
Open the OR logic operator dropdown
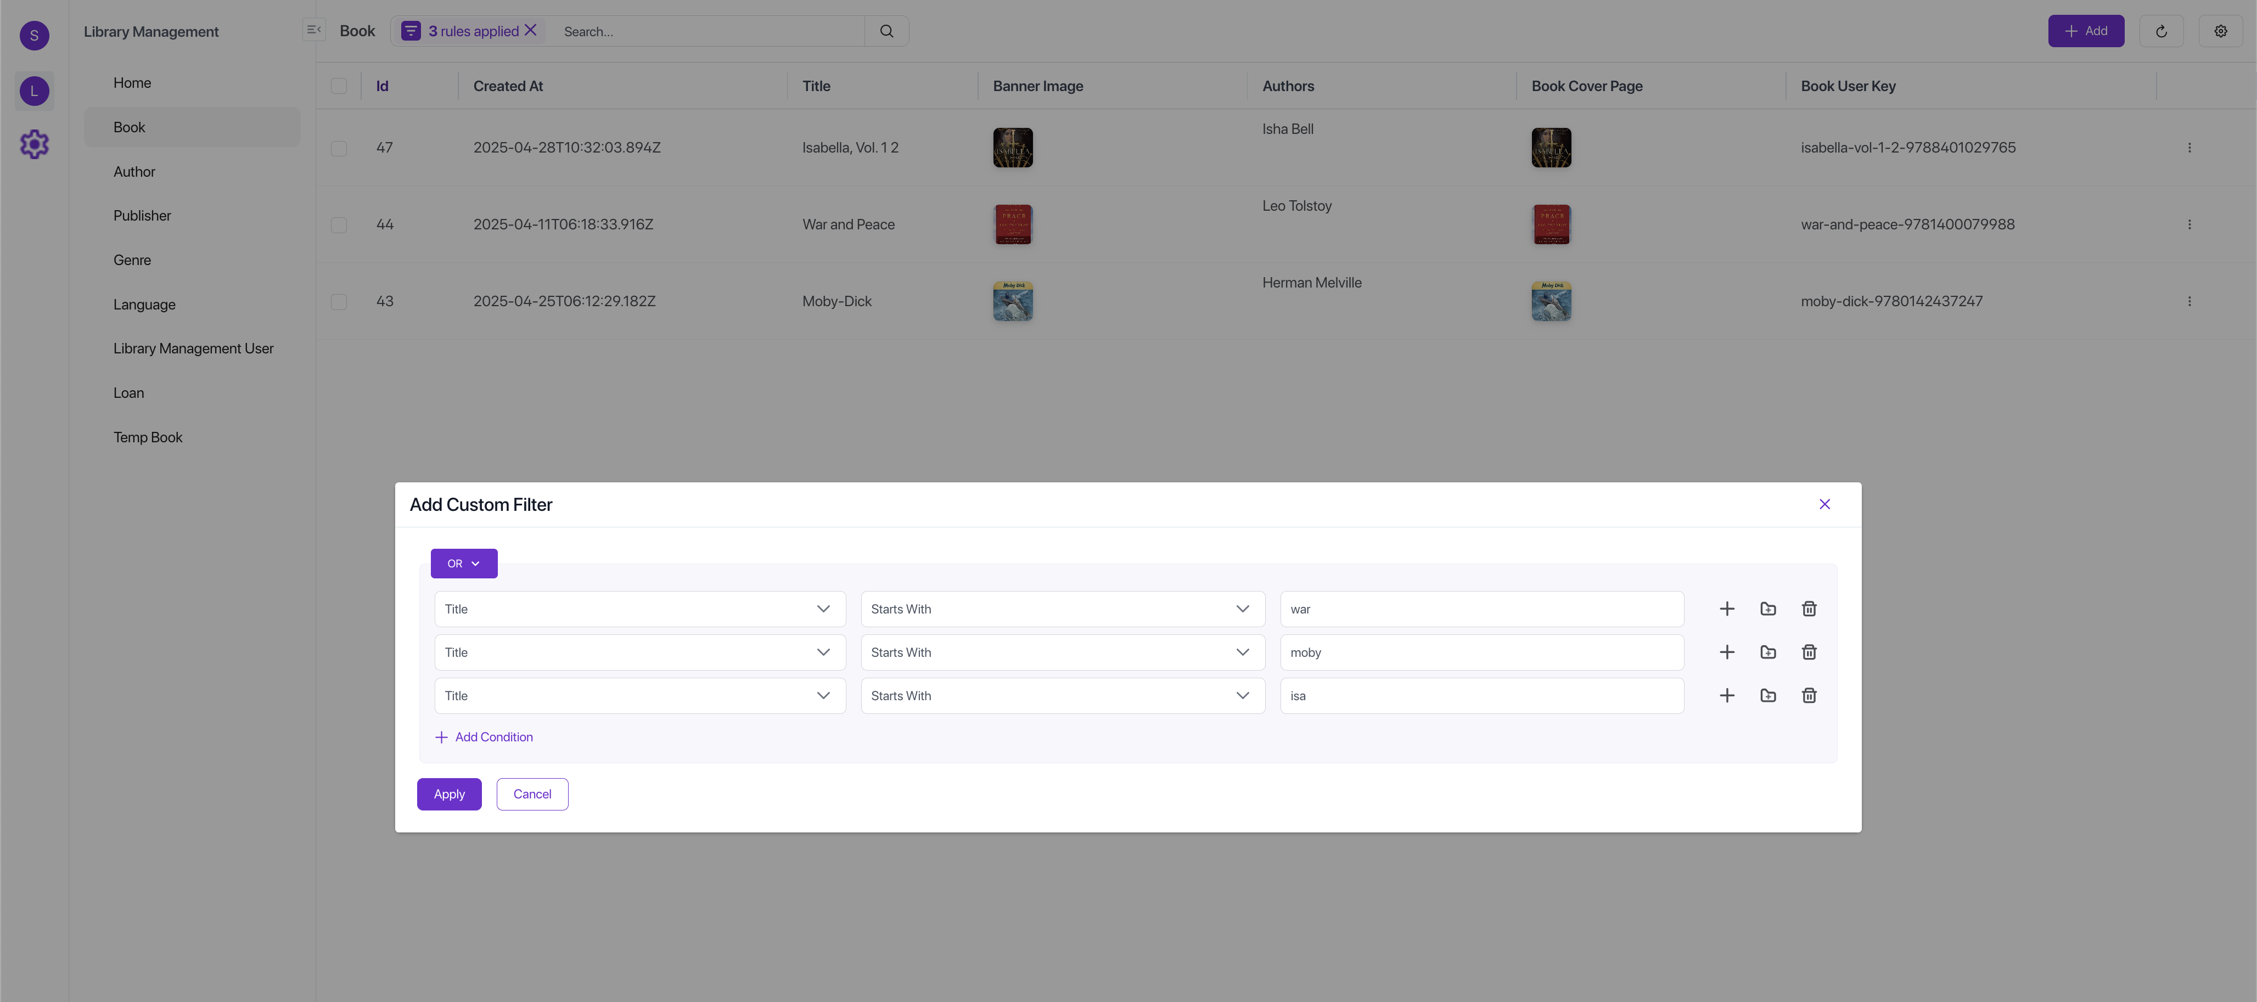click(463, 564)
